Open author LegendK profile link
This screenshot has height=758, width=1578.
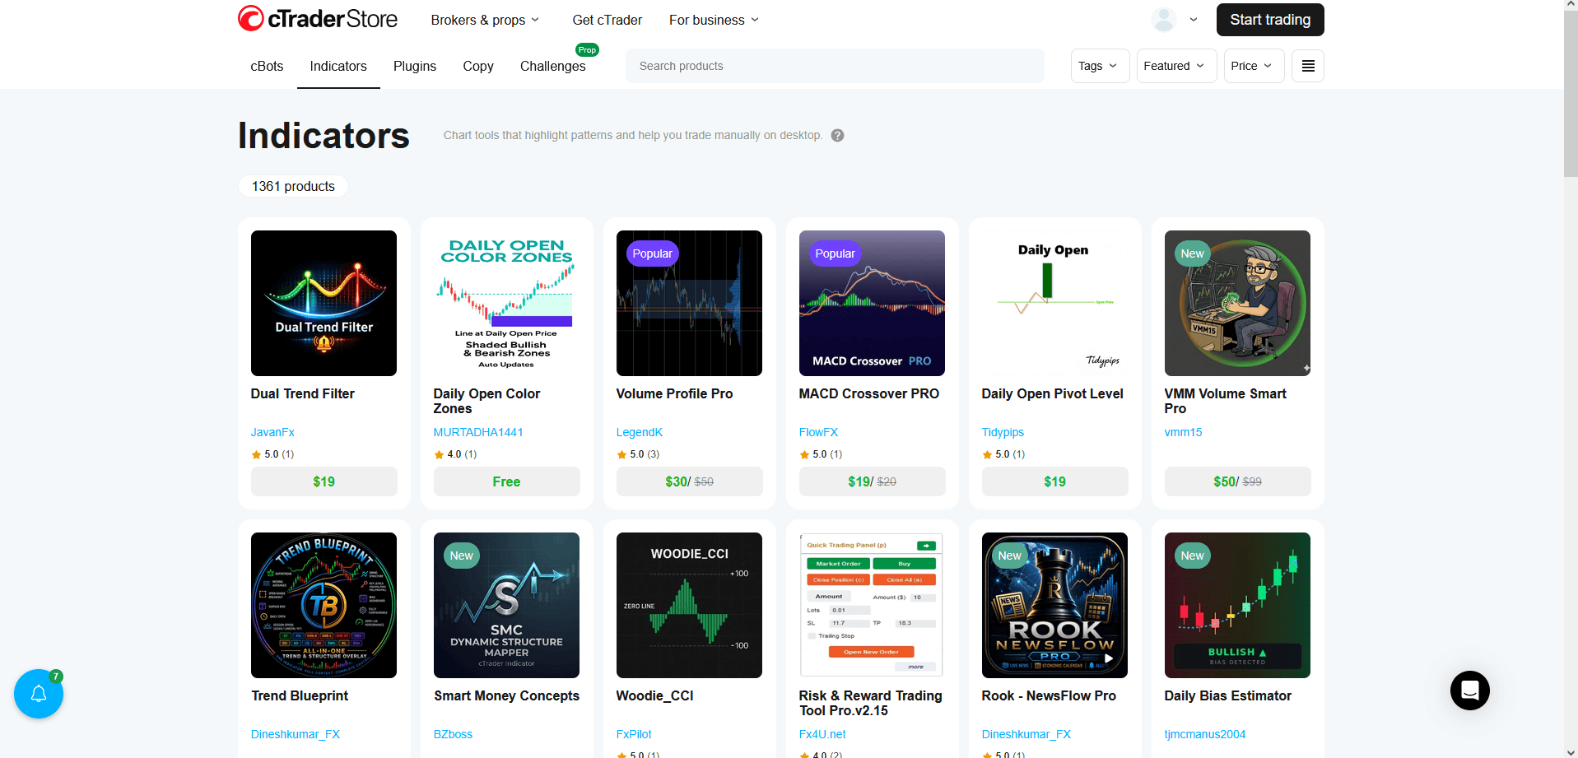(x=639, y=432)
